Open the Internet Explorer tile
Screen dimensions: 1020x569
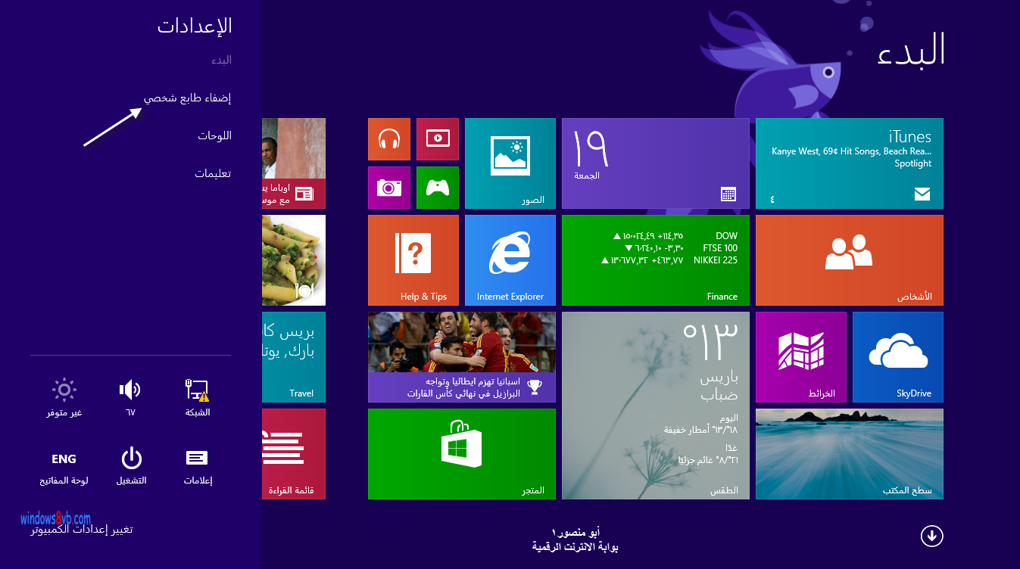[x=510, y=260]
